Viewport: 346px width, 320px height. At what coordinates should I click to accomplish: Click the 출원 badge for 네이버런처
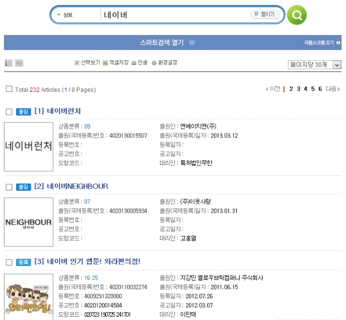tap(23, 112)
